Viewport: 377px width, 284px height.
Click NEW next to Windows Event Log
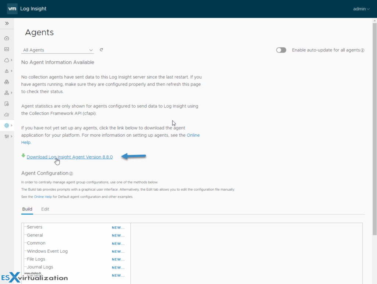click(117, 251)
